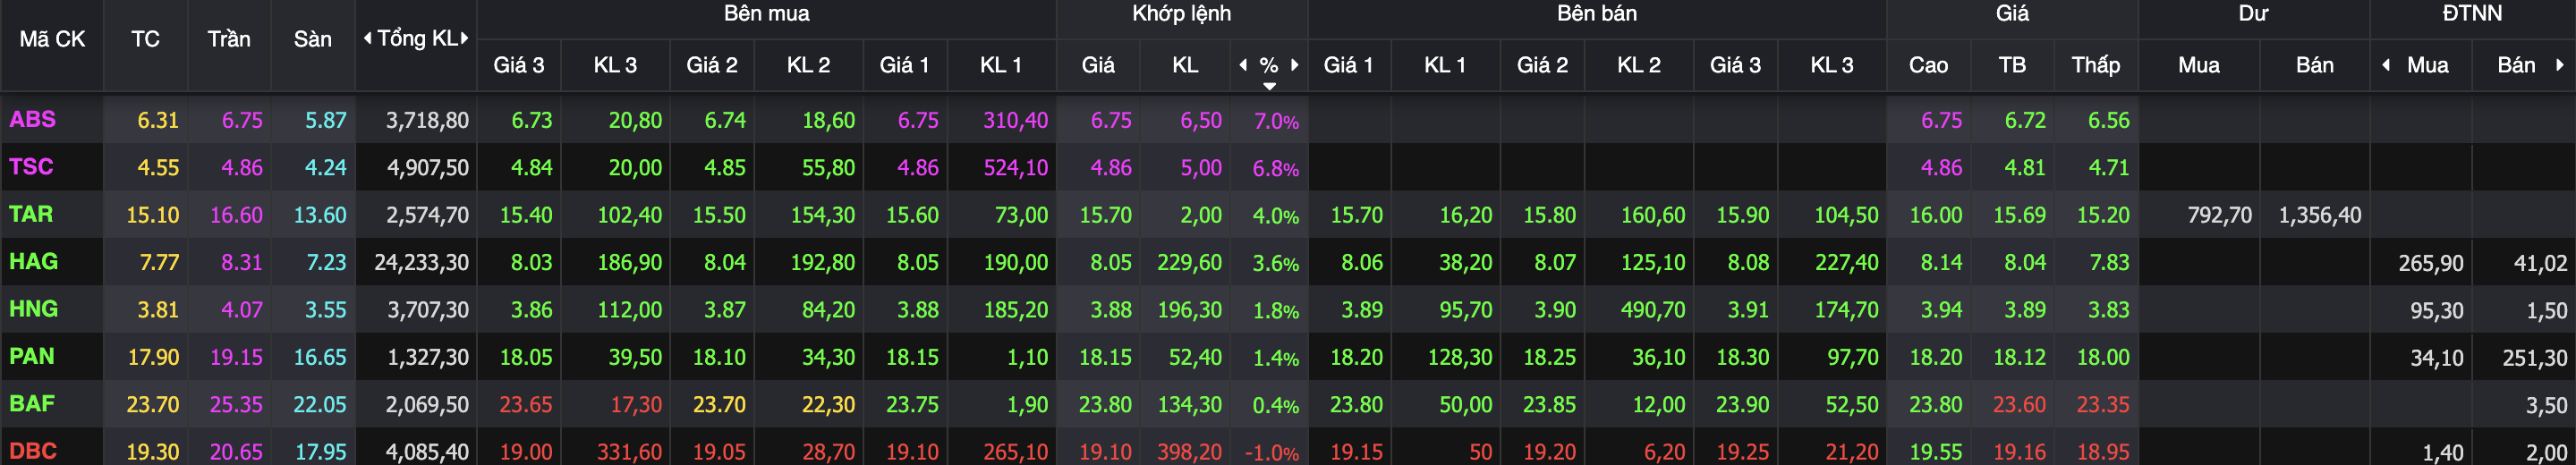Click TAR surplus sell value 1,356,40
Screen dimensions: 2576x465
[2319, 215]
